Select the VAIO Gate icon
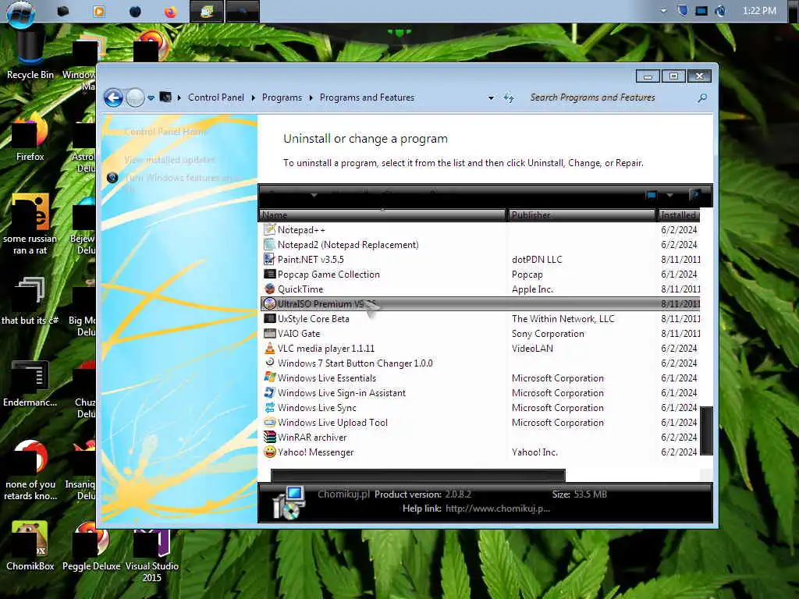The width and height of the screenshot is (799, 599). pos(269,333)
